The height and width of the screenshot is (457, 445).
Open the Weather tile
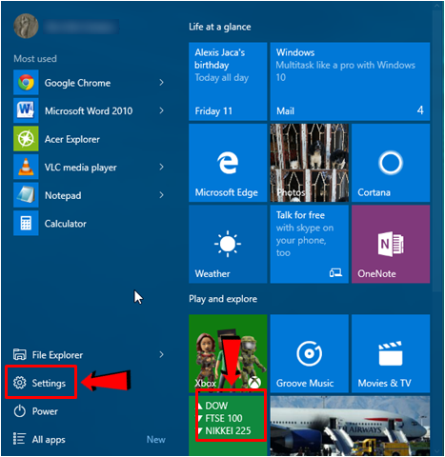228,244
